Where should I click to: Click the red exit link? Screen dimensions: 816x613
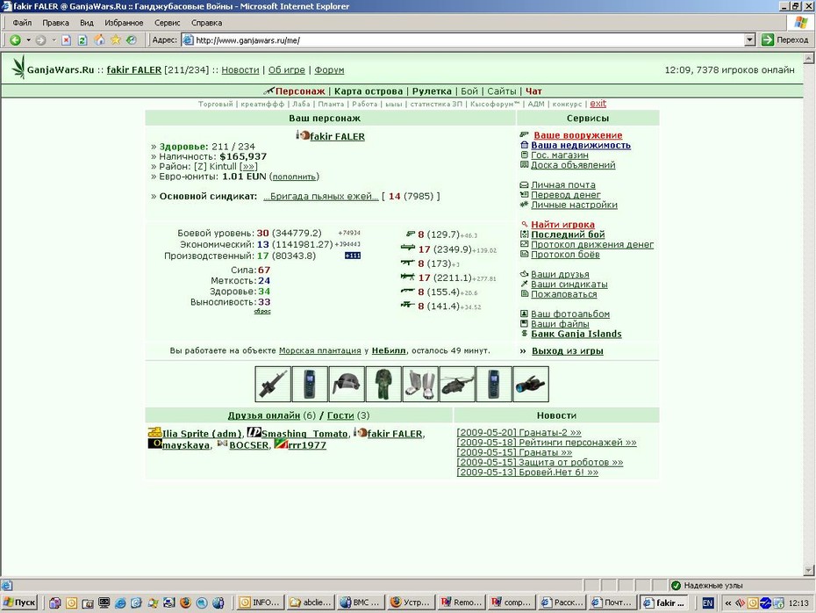(x=598, y=104)
